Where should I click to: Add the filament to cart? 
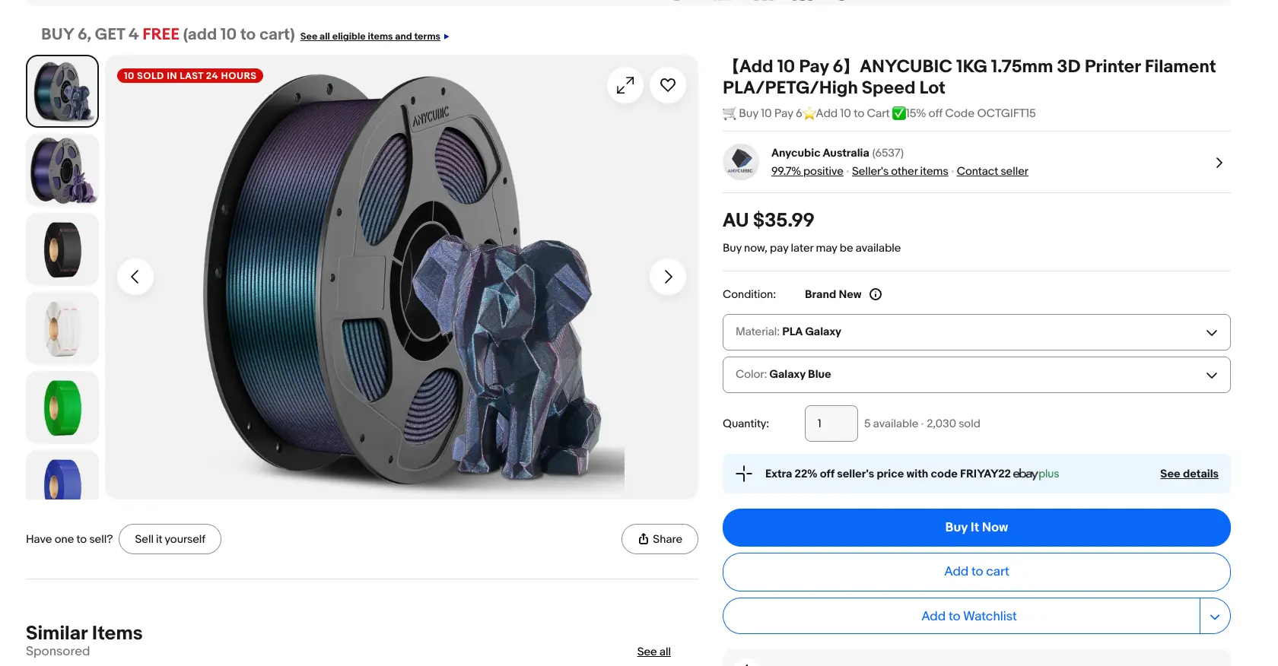976,571
